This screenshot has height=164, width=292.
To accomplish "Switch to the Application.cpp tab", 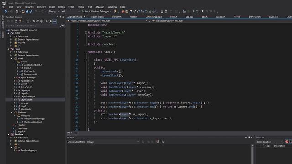I will (x=74, y=17).
